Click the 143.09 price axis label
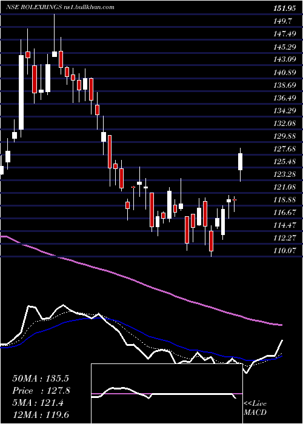The width and height of the screenshot is (303, 424). tap(284, 59)
